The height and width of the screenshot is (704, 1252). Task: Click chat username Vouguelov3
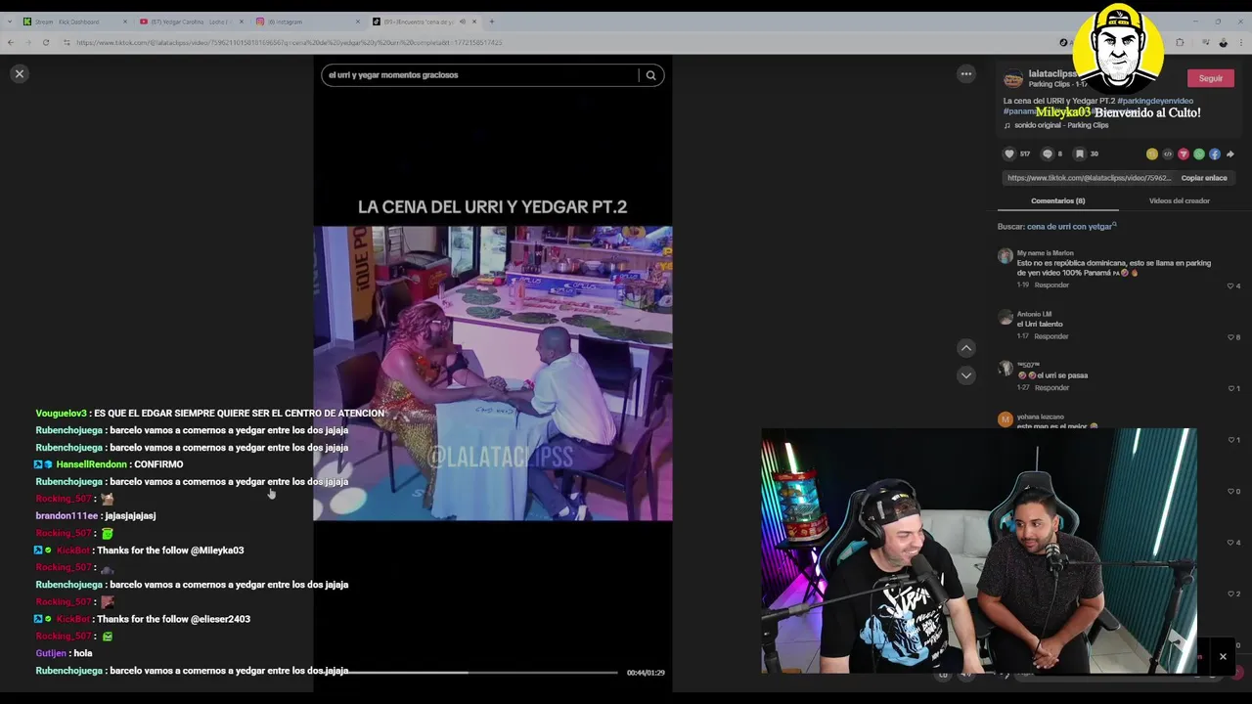tap(61, 414)
